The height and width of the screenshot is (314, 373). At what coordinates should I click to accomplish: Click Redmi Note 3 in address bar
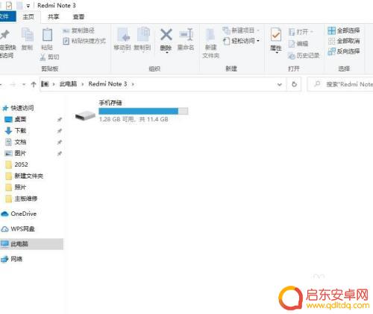pyautogui.click(x=107, y=84)
